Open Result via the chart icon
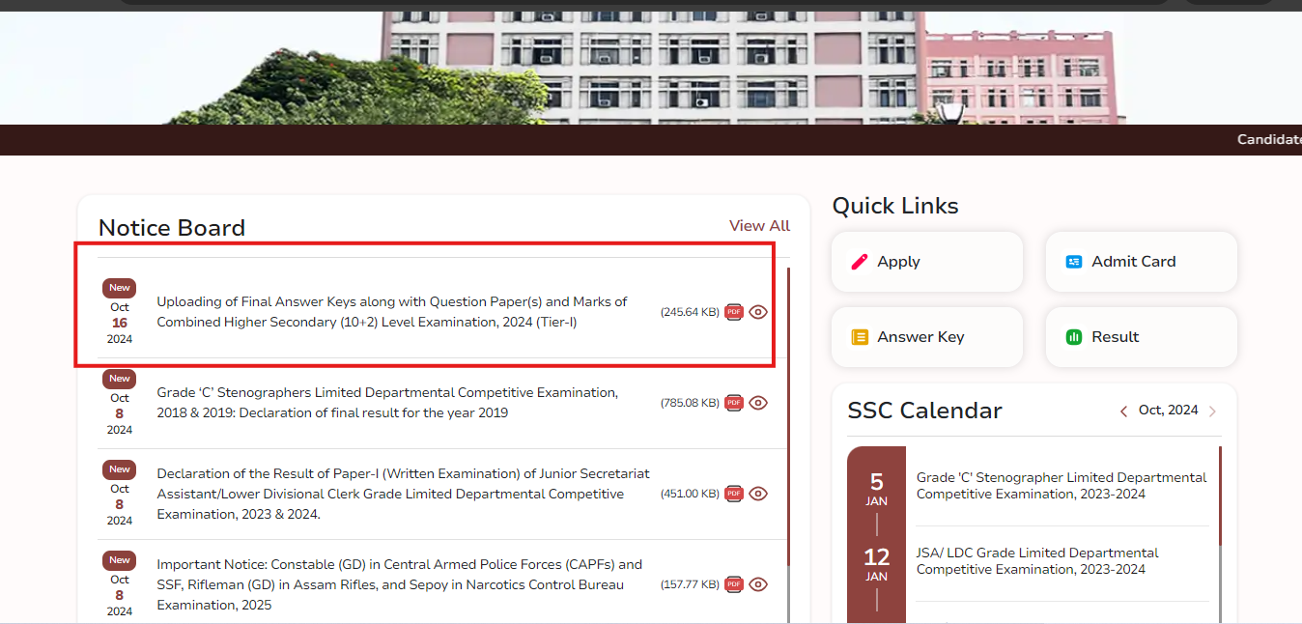Image resolution: width=1302 pixels, height=624 pixels. (1074, 336)
